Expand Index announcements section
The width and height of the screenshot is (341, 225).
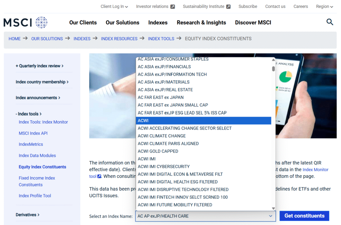tap(38, 98)
